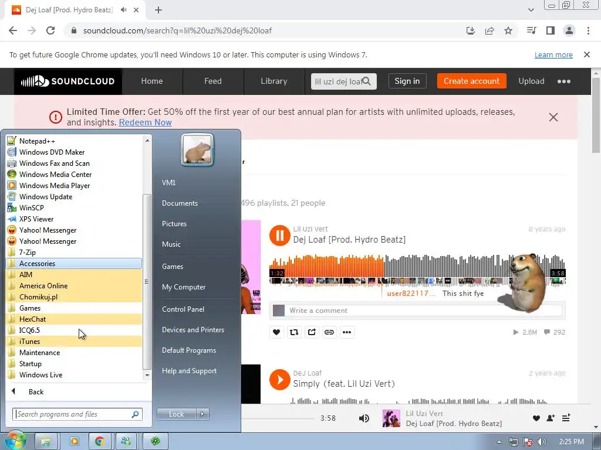Open Chrome media controls icon
This screenshot has width=601, height=450.
click(531, 30)
